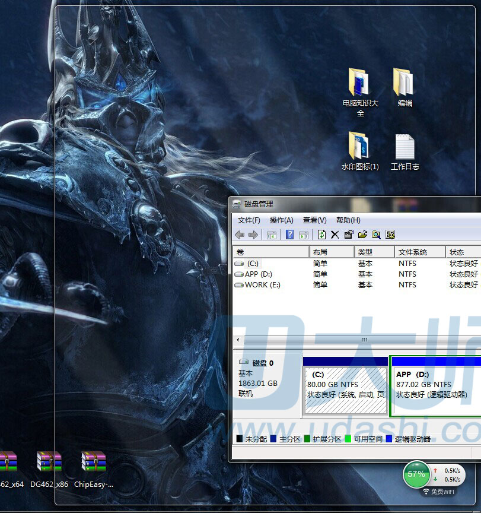This screenshot has height=513, width=481.
Task: Click the Disk Management title bar icon
Action: 237,204
